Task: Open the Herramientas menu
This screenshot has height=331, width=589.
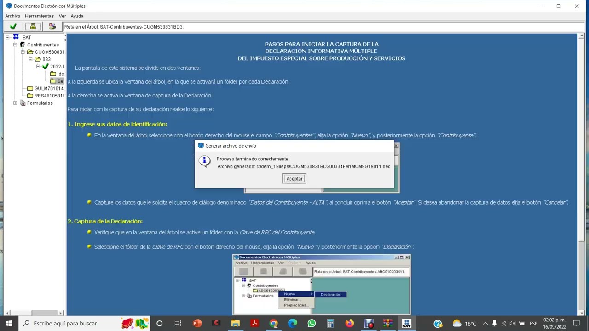Action: coord(39,16)
